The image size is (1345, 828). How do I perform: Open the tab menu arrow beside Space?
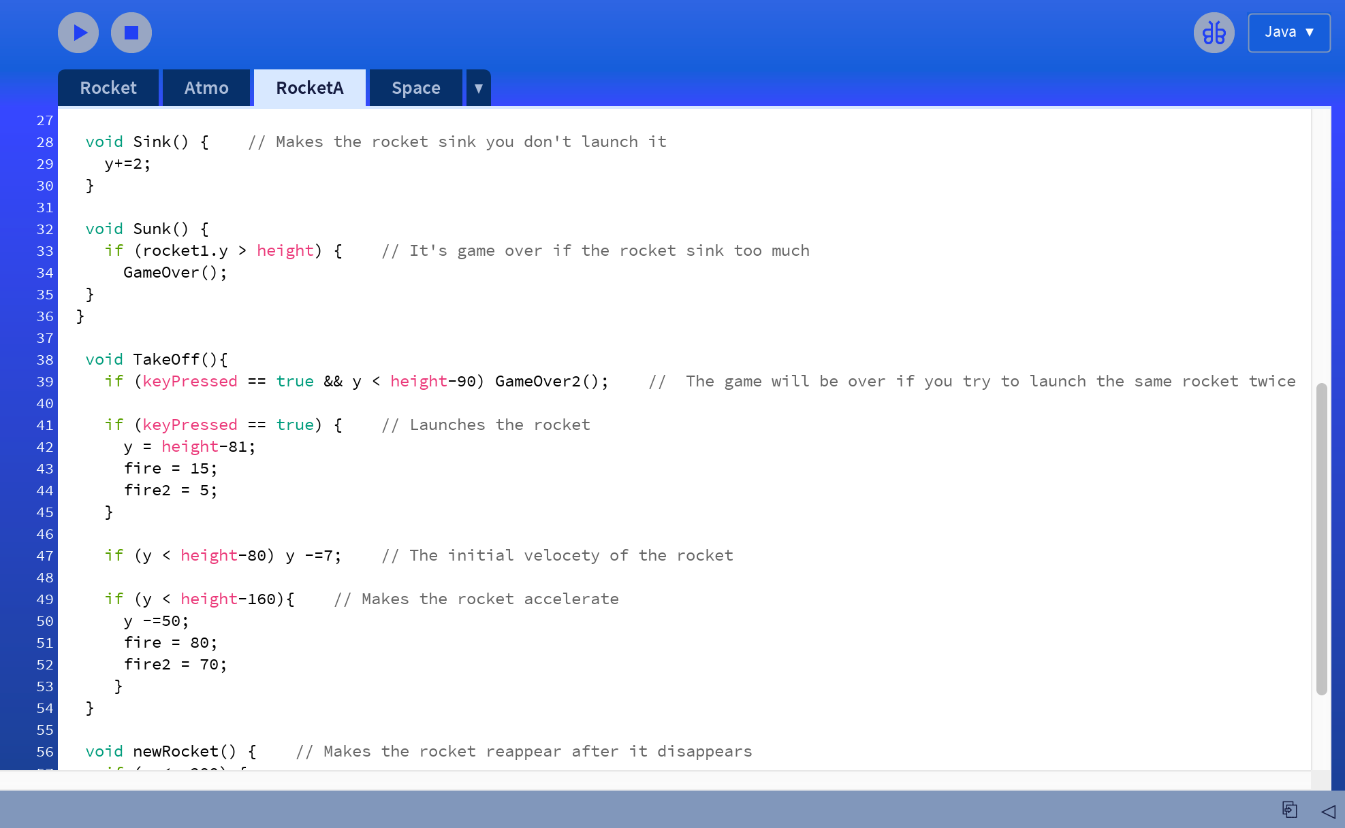point(479,88)
